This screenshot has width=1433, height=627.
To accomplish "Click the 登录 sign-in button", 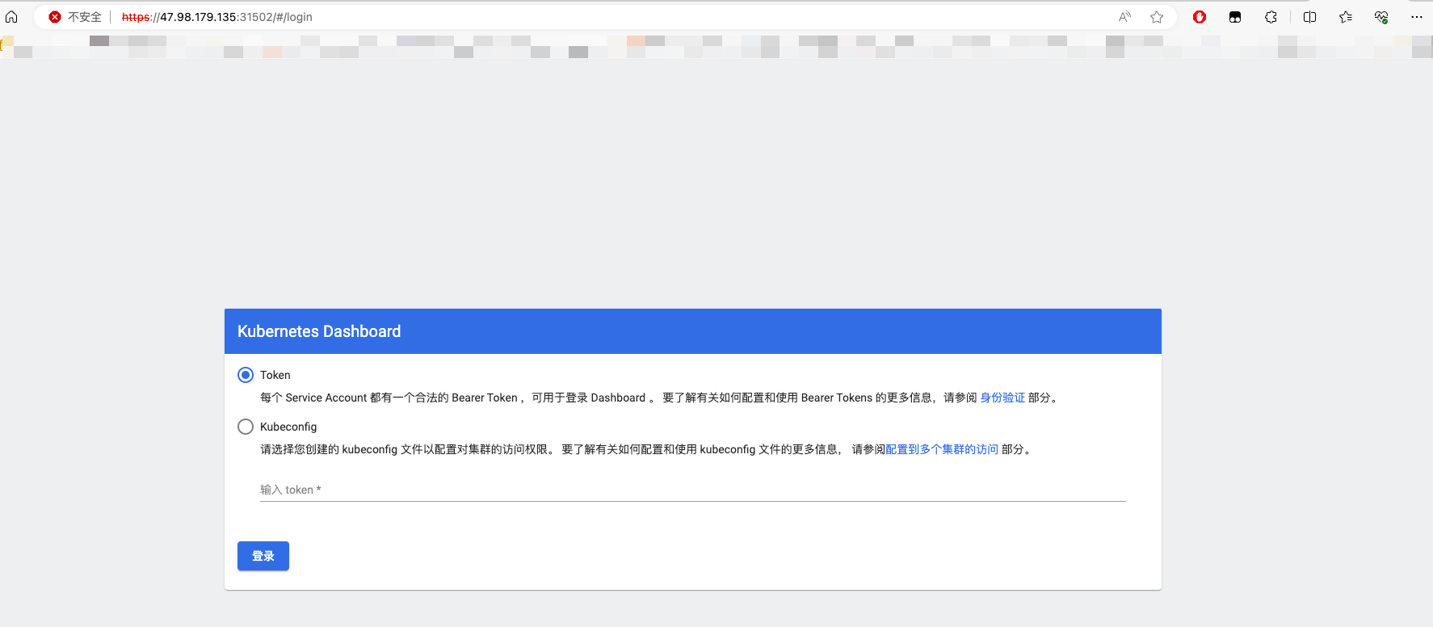I will pos(263,556).
